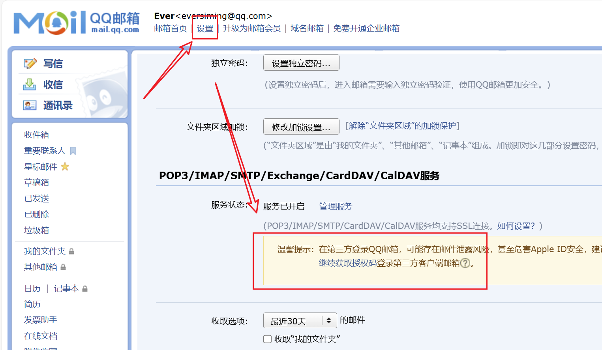Click the compose mail pencil icon
The height and width of the screenshot is (350, 602).
30,64
